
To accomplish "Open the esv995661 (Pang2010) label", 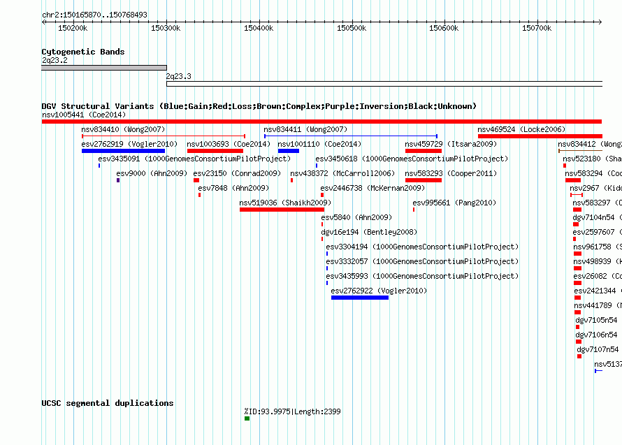I will [x=454, y=203].
